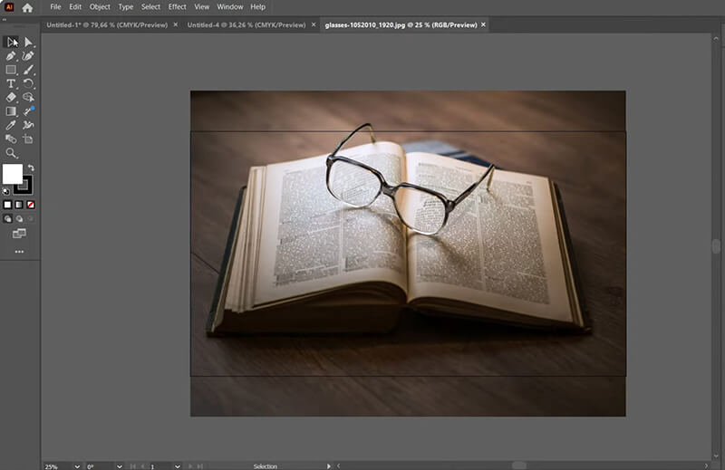Select the Eraser tool
Image resolution: width=725 pixels, height=470 pixels.
pos(11,97)
